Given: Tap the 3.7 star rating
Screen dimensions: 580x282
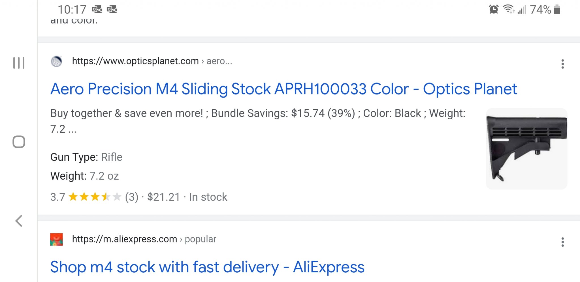Looking at the screenshot, I should 86,197.
